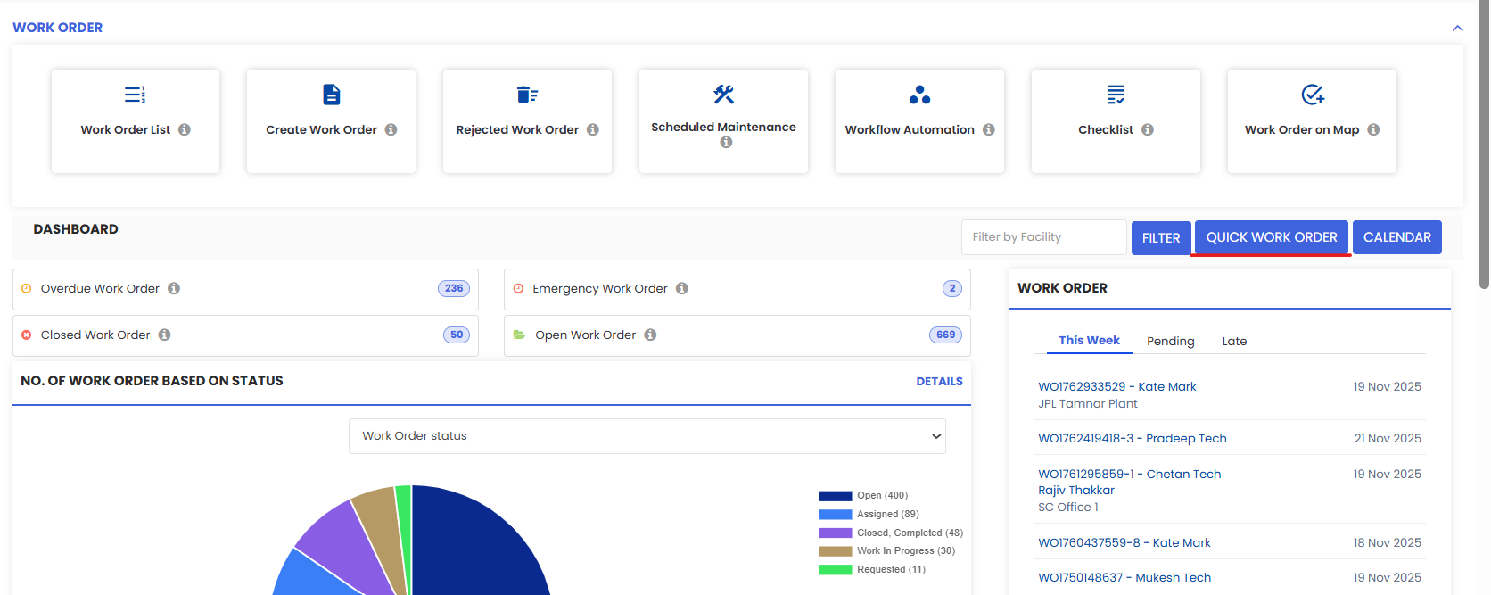Screen dimensions: 1491x595
Task: Click info icon beside Open Work Order
Action: coord(650,335)
